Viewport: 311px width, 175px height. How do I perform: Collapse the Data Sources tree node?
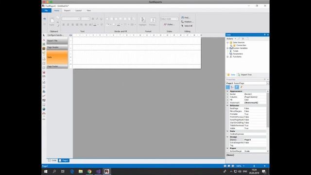click(x=227, y=42)
